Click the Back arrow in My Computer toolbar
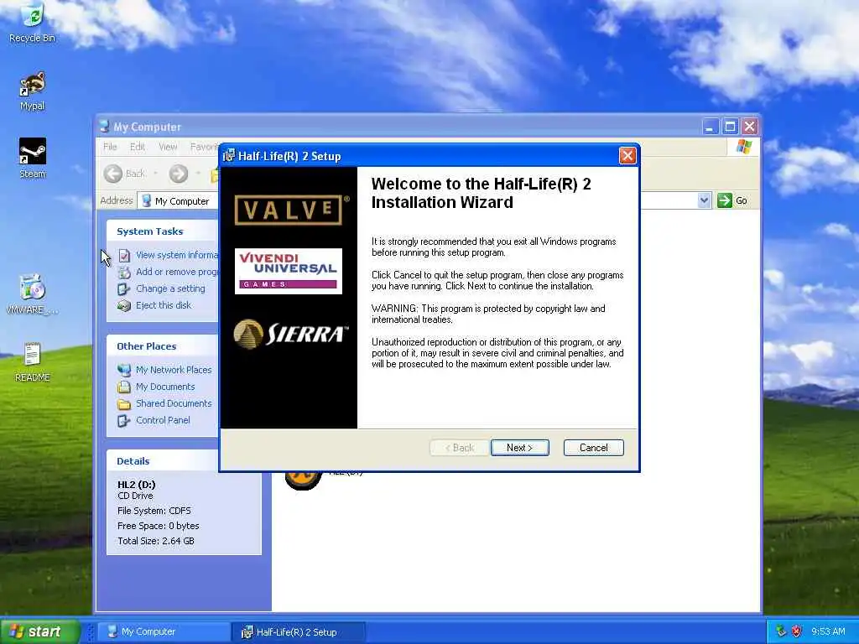Image resolution: width=859 pixels, height=644 pixels. click(113, 174)
